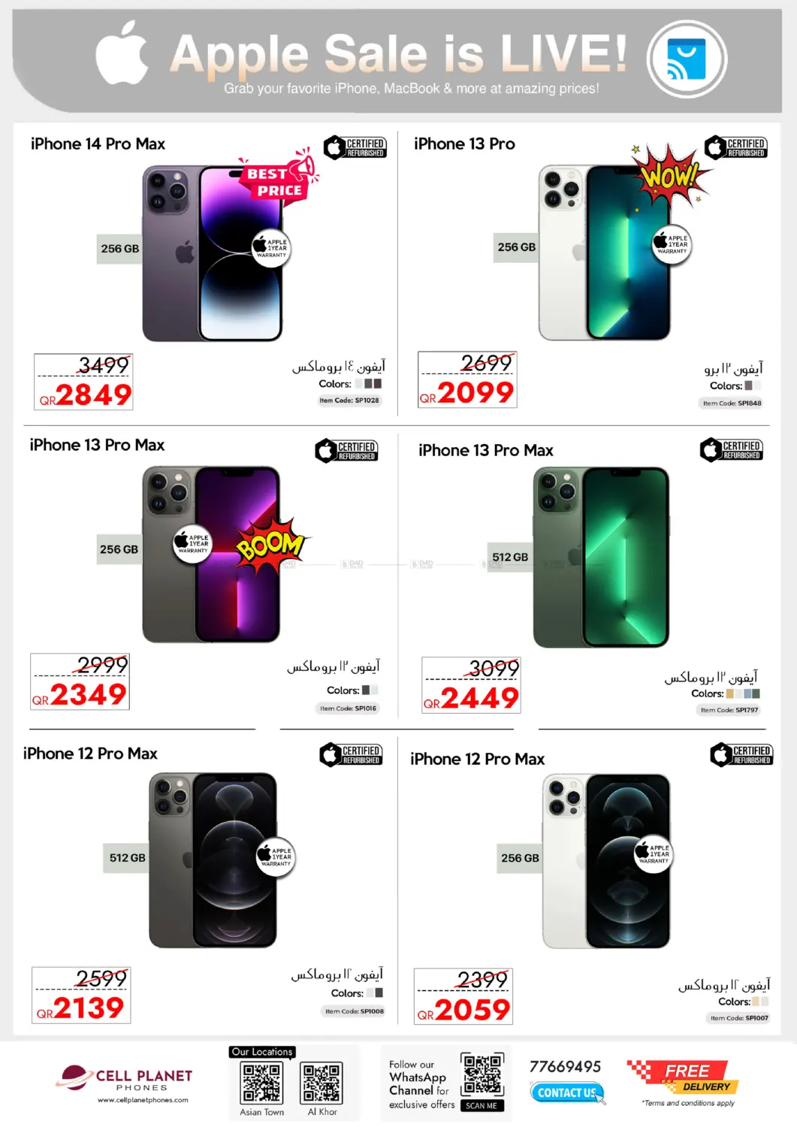Click the QR 2849 price box
The width and height of the screenshot is (797, 1127).
pyautogui.click(x=83, y=382)
